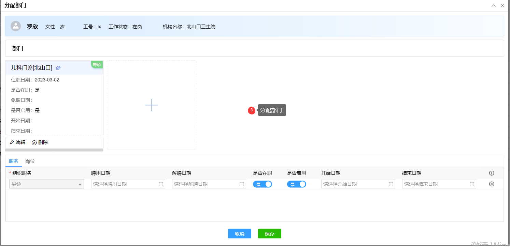Click the 机构名称：北山口卫生院 text
Screen dimensions: 510x247
coord(189,27)
